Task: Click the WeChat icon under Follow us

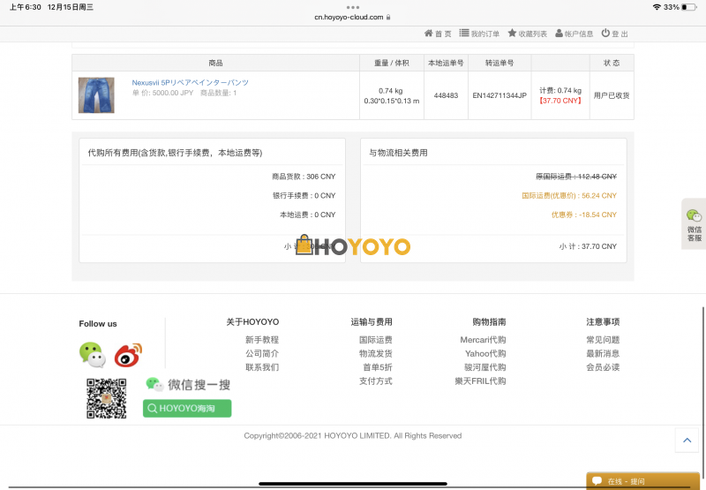Action: coord(93,355)
